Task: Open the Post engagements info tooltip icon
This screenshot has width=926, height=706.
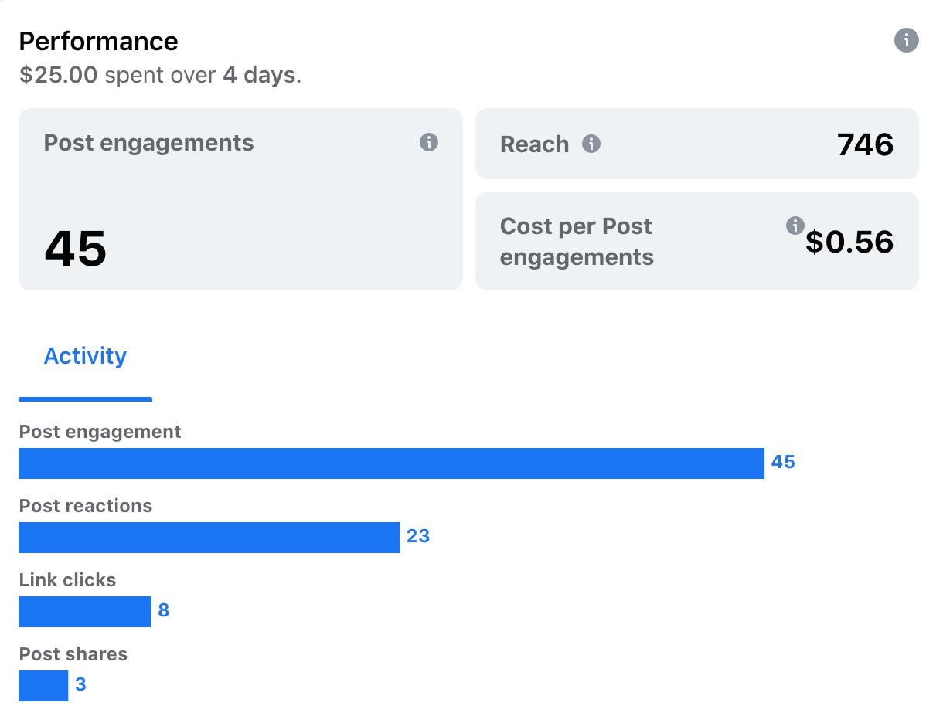Action: pos(429,142)
